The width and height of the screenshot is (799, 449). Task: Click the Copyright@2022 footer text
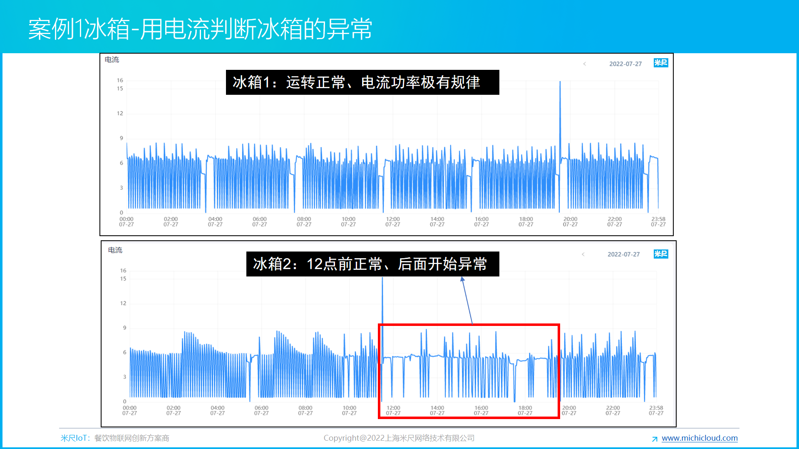[x=399, y=438]
